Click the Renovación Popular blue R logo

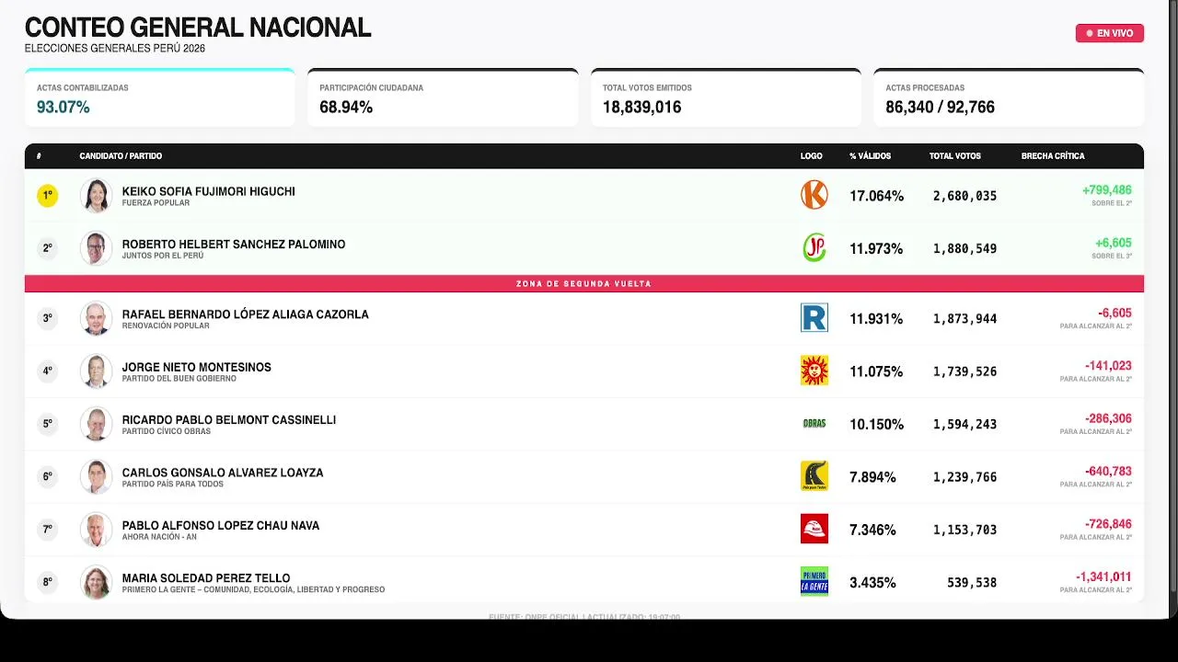pyautogui.click(x=814, y=318)
